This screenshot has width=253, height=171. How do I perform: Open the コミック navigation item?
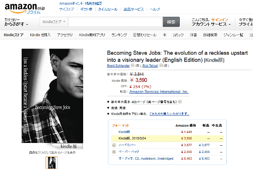(178, 35)
